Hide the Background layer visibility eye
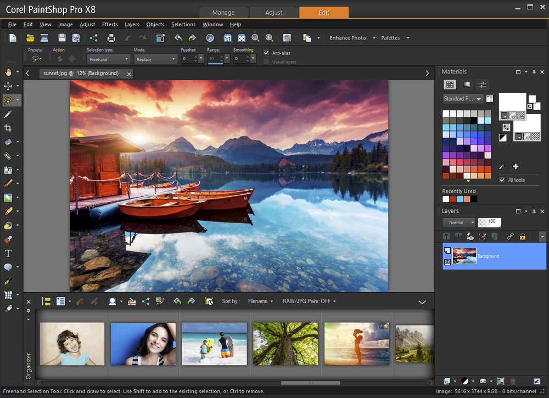This screenshot has height=398, width=549. (x=447, y=262)
